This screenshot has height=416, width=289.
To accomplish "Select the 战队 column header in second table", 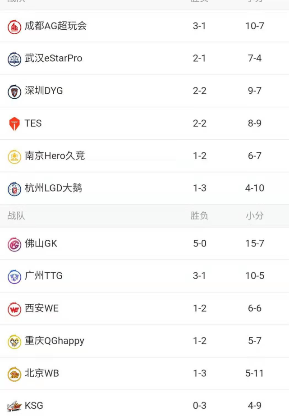I will (16, 215).
